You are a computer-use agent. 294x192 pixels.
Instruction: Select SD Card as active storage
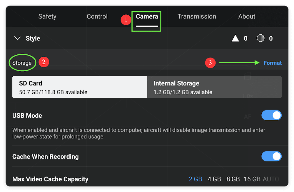click(79, 87)
